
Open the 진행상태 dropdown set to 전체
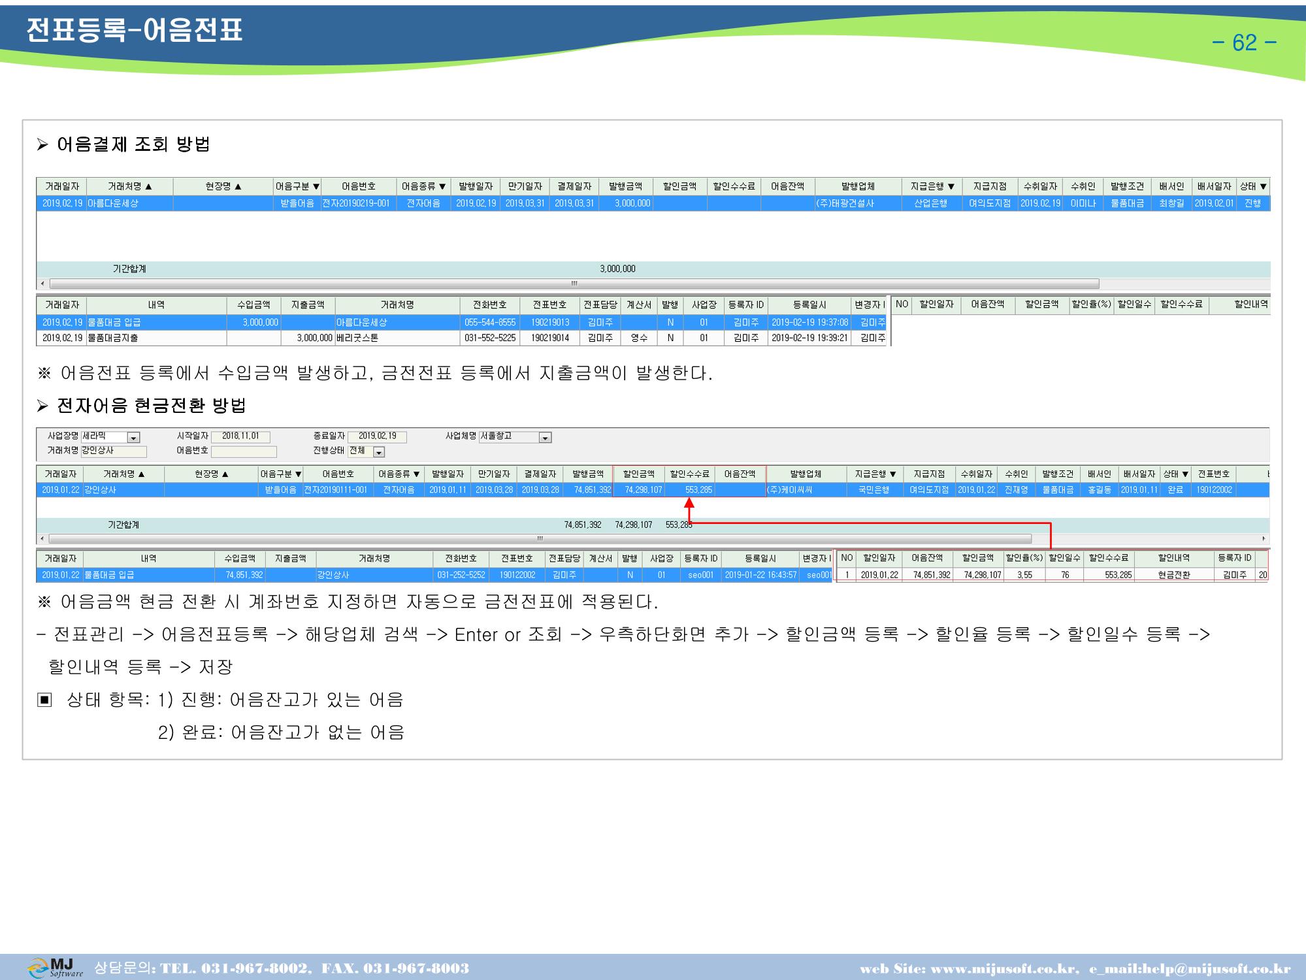(379, 452)
